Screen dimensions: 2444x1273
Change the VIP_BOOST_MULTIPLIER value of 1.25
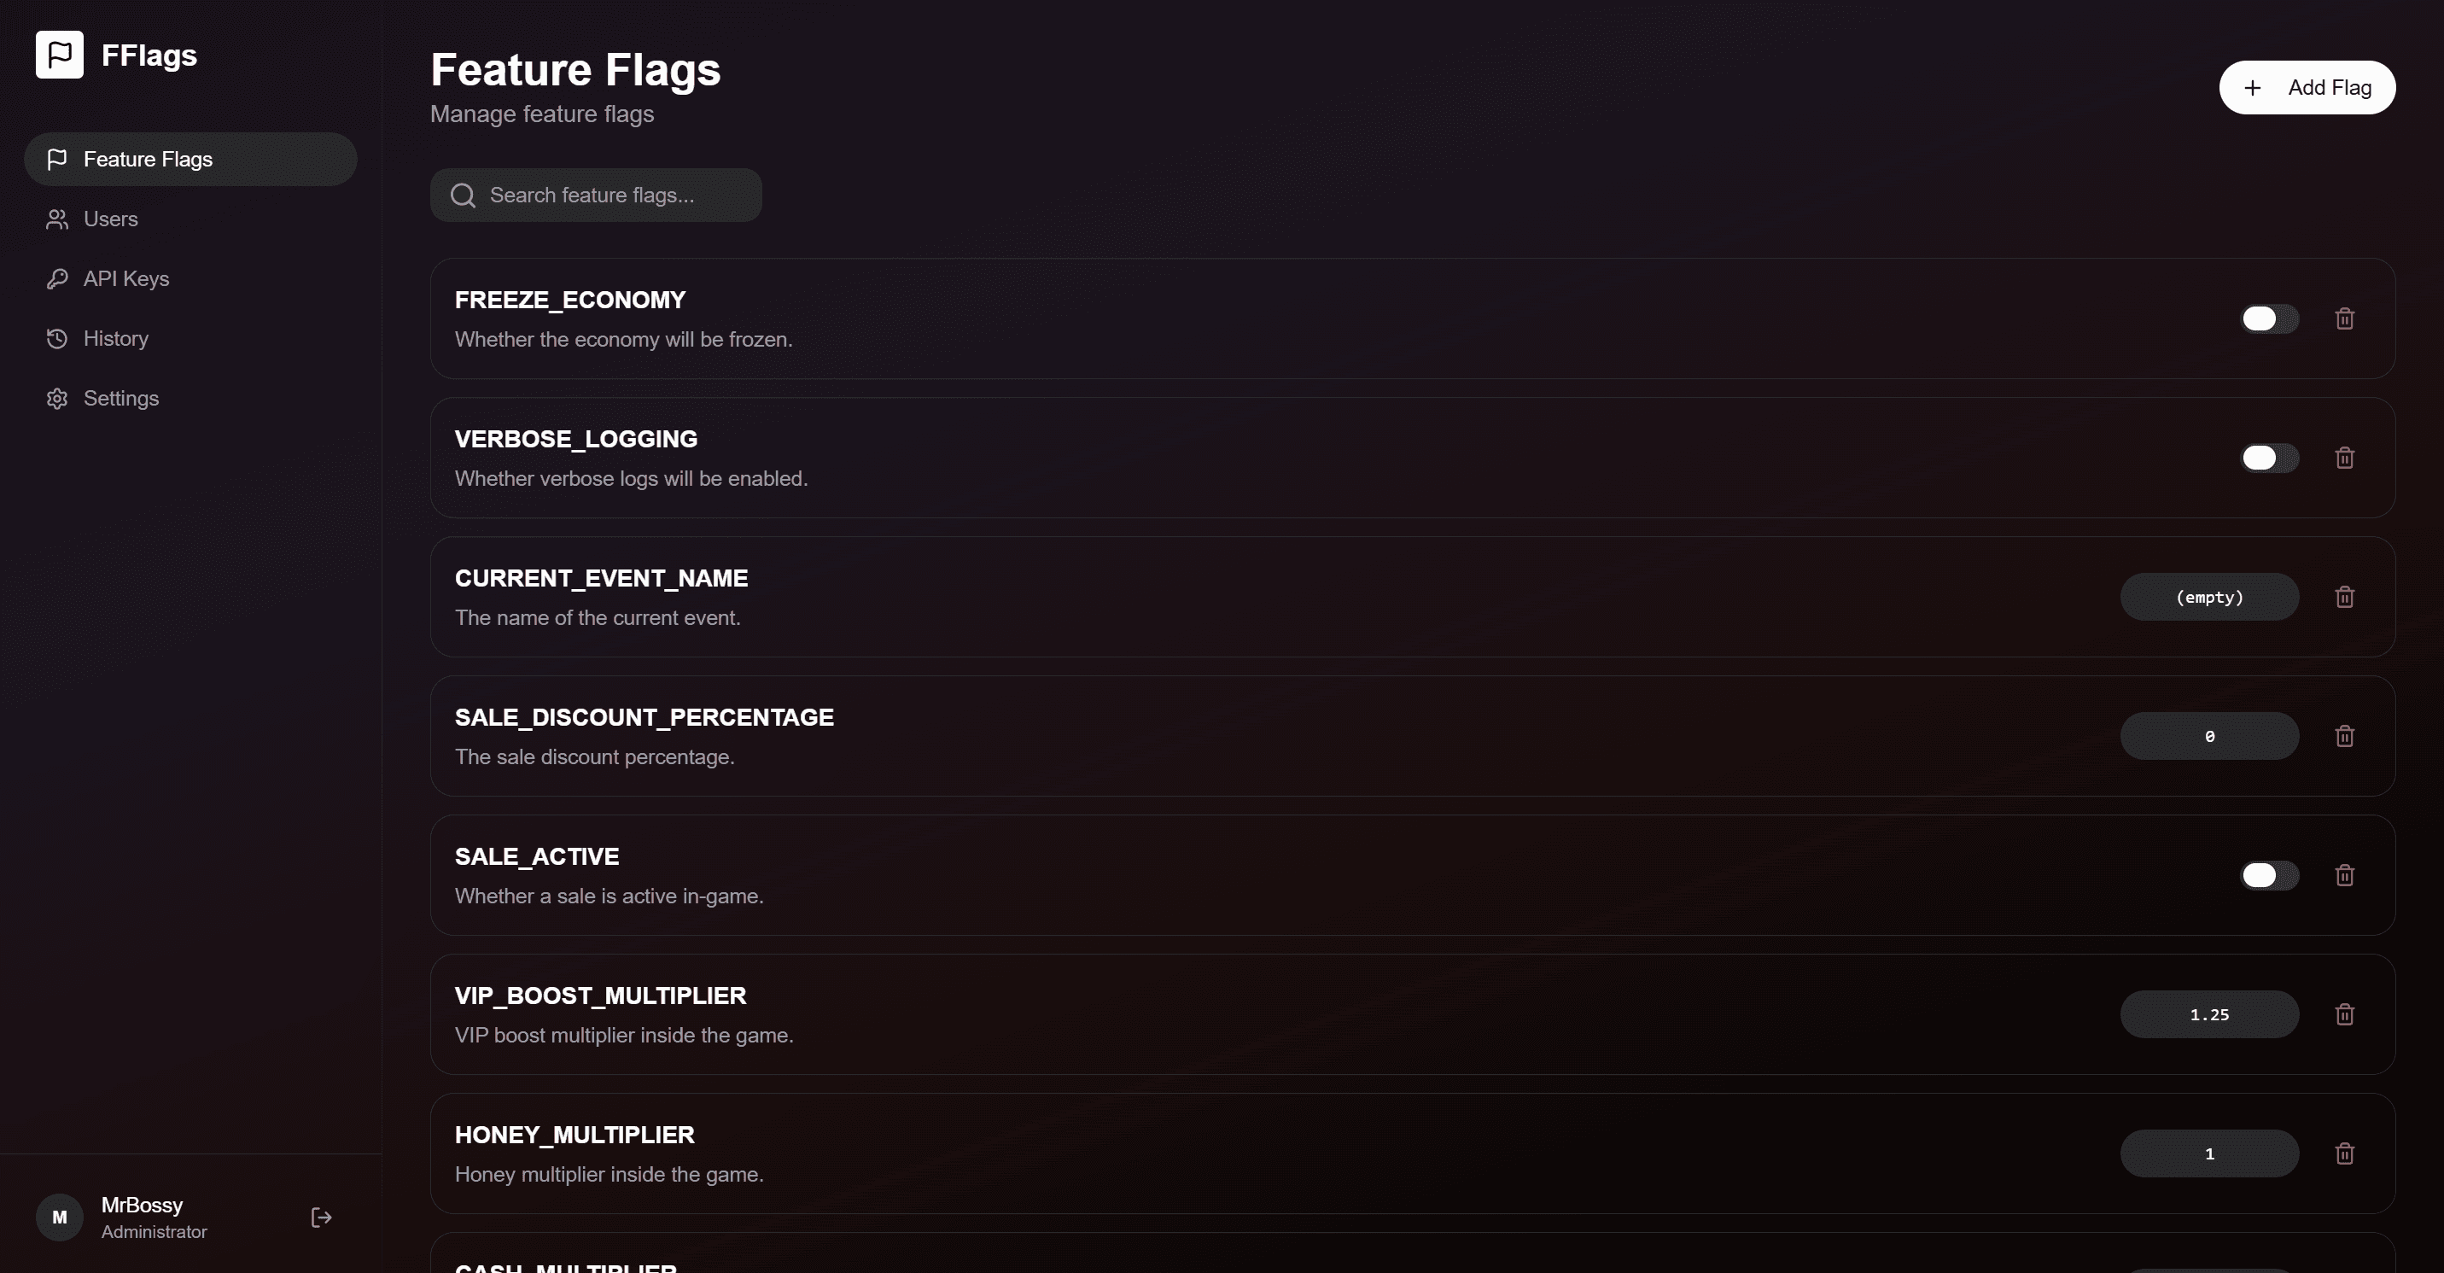pos(2209,1014)
